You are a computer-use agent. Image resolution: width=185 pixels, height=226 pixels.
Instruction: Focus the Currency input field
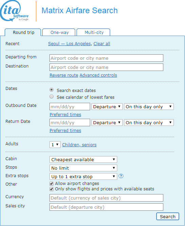[106, 198]
